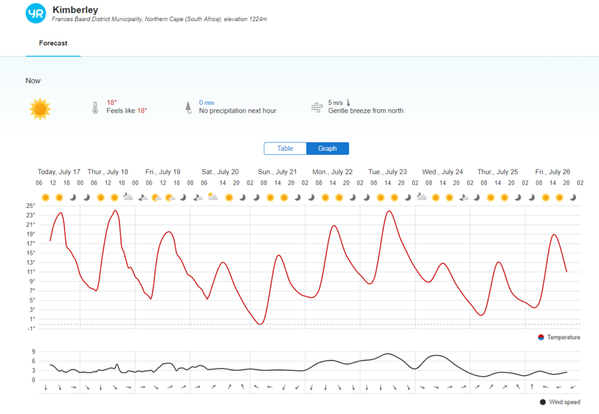Click the wind gust icon beside 5 m/s

[x=316, y=107]
